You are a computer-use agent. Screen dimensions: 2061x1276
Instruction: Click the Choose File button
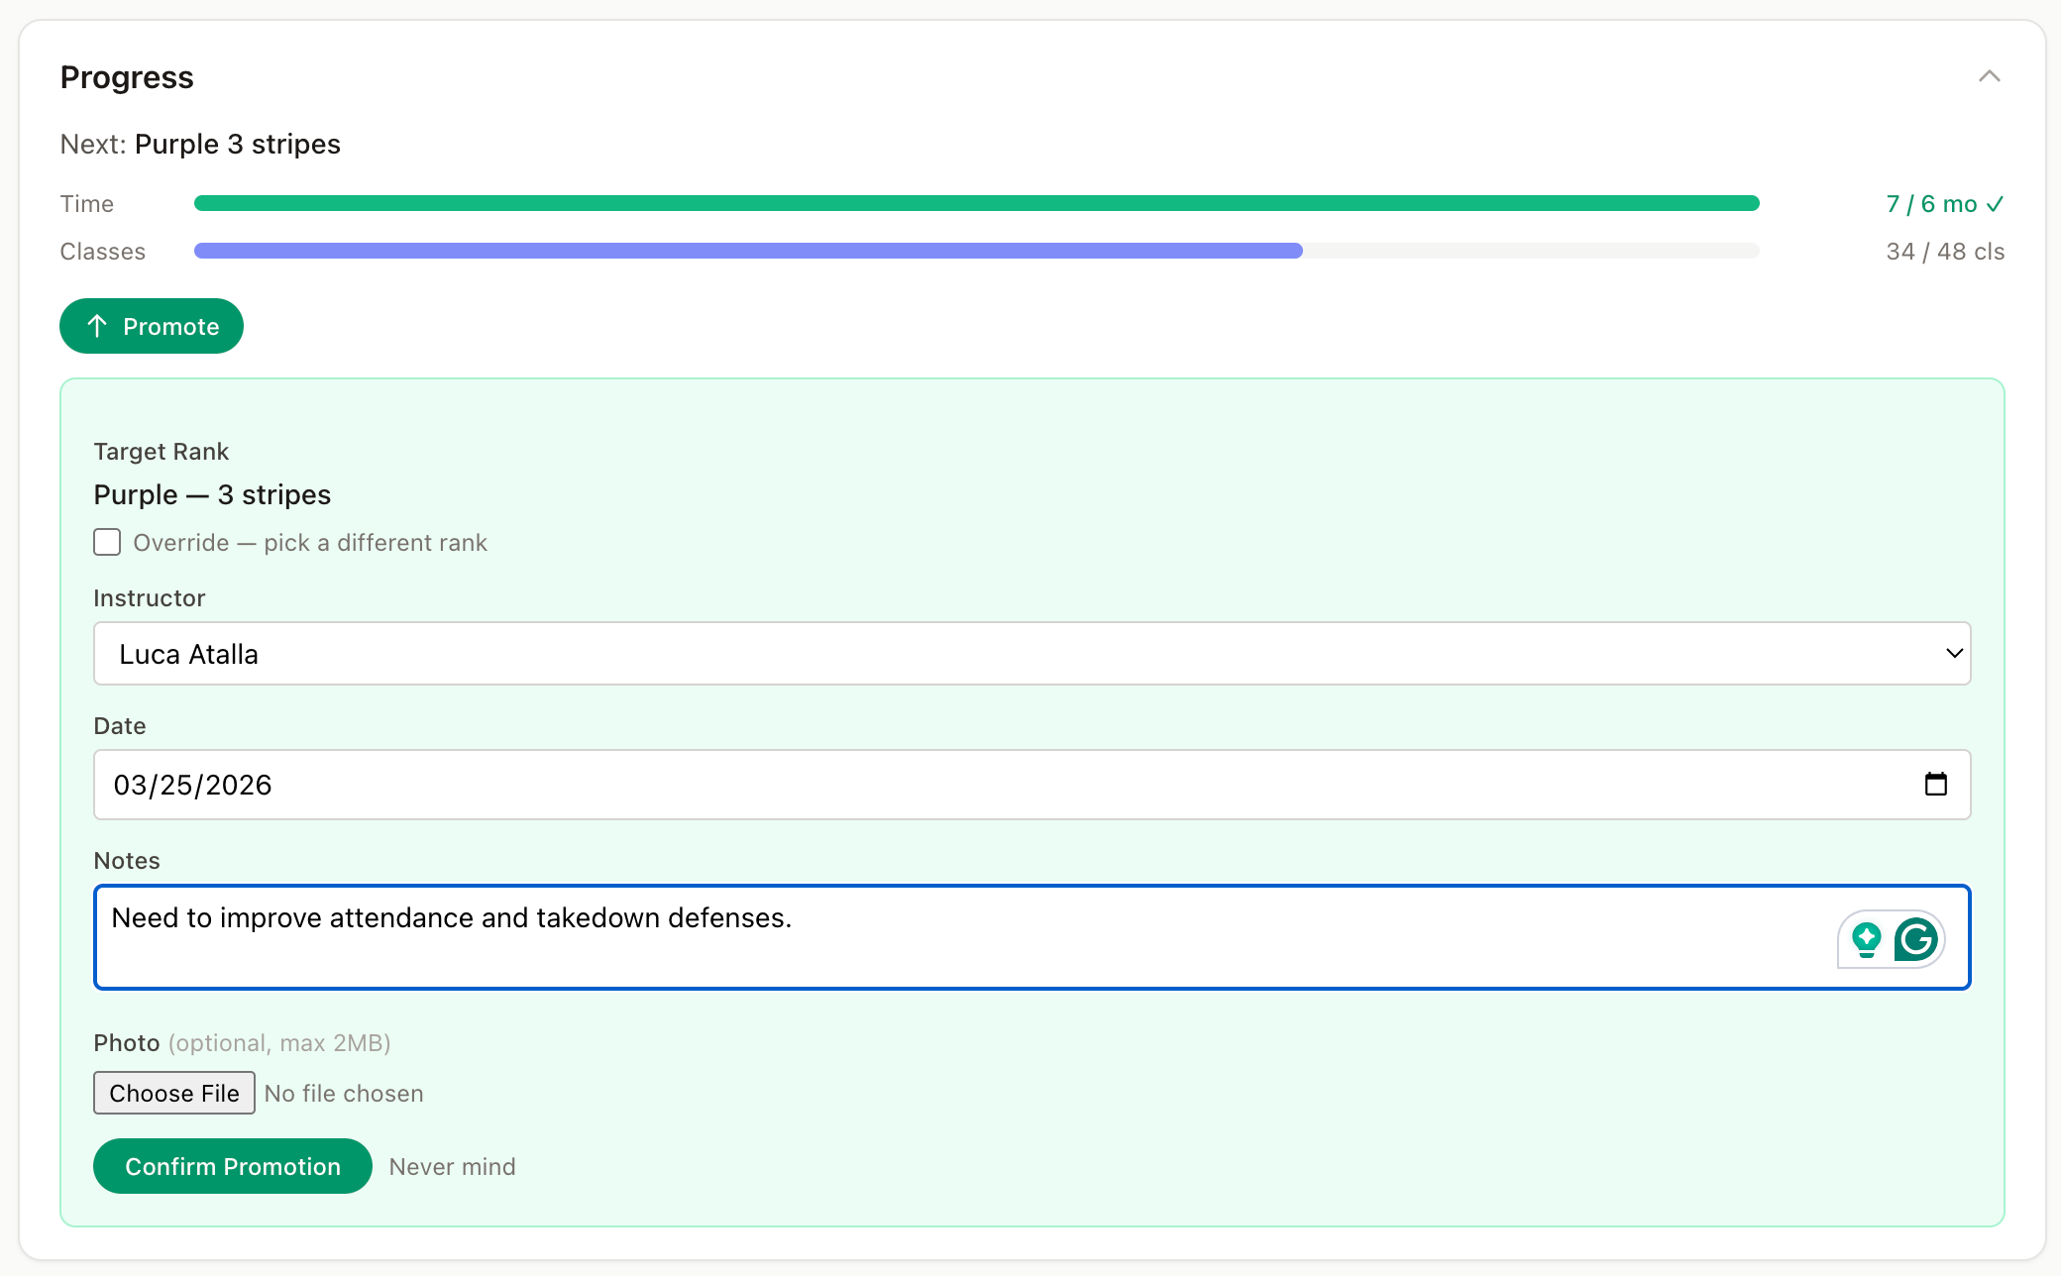pyautogui.click(x=174, y=1093)
